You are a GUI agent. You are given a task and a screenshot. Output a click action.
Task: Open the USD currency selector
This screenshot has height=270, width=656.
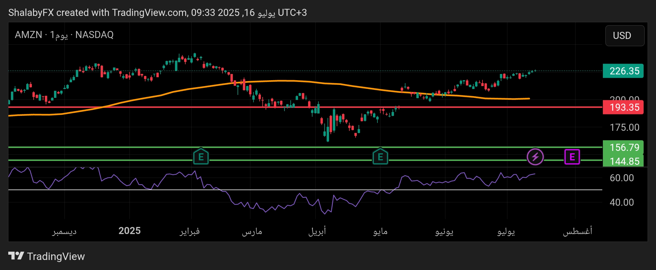point(625,36)
